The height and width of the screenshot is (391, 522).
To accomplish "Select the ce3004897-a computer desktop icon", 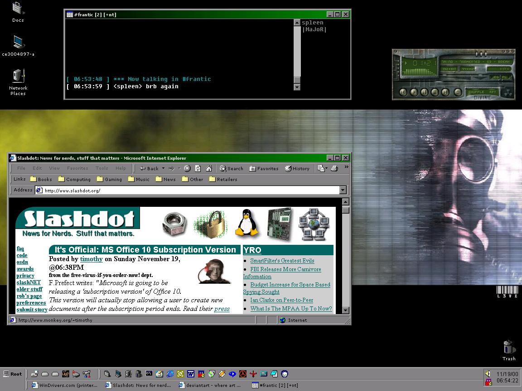I will pos(18,45).
